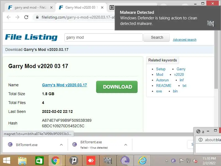Expand options for first BitTorrent.exe download
221x166 pixels.
(x=61, y=145)
